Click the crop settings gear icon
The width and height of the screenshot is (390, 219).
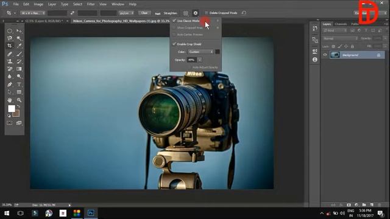tap(196, 13)
